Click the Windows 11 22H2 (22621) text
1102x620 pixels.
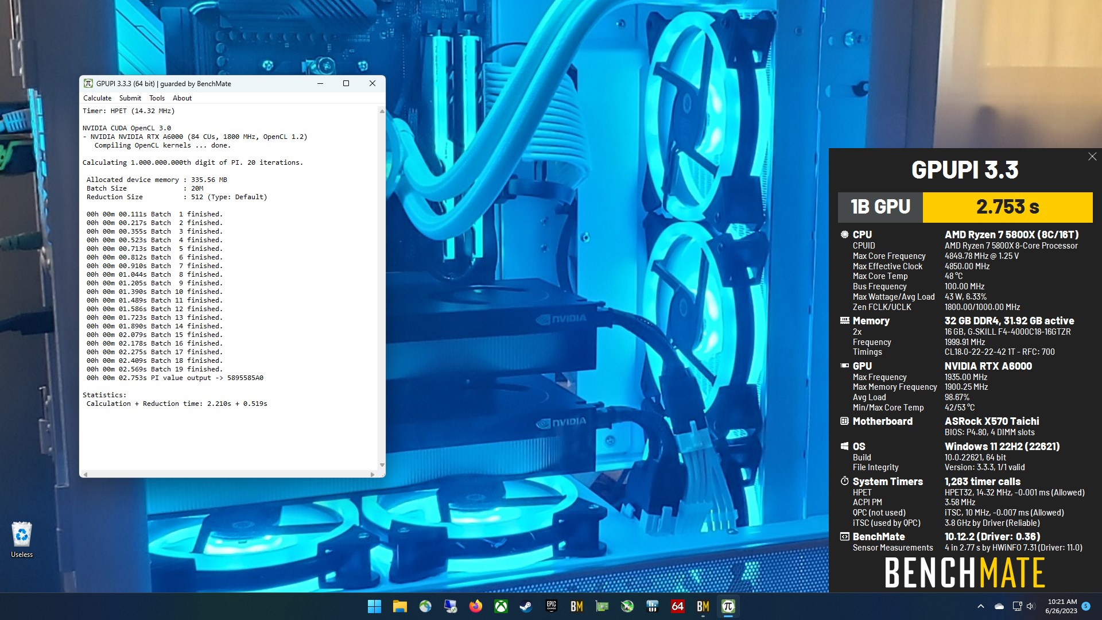[1002, 446]
